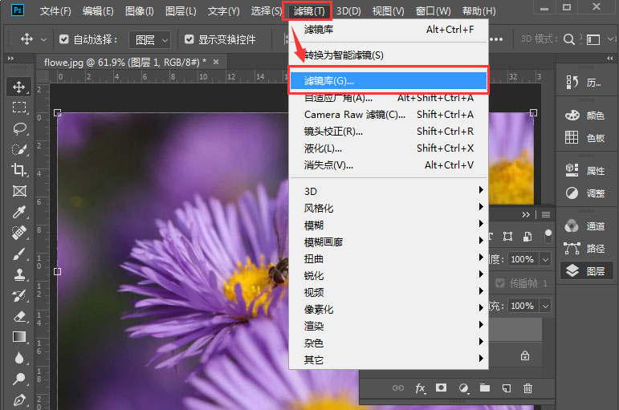Select the Rectangular Marquee tool
Screen dimensions: 619x410
pos(18,108)
